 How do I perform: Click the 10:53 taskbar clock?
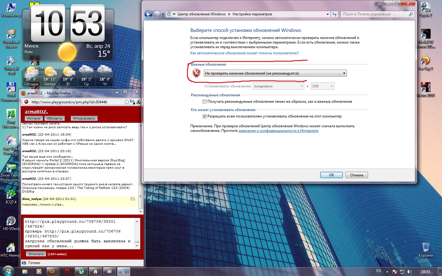click(425, 272)
